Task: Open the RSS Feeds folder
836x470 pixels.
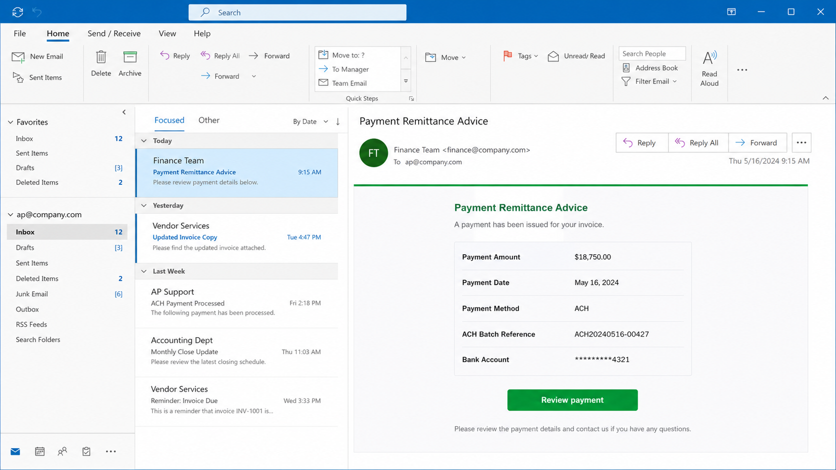Action: coord(67,325)
